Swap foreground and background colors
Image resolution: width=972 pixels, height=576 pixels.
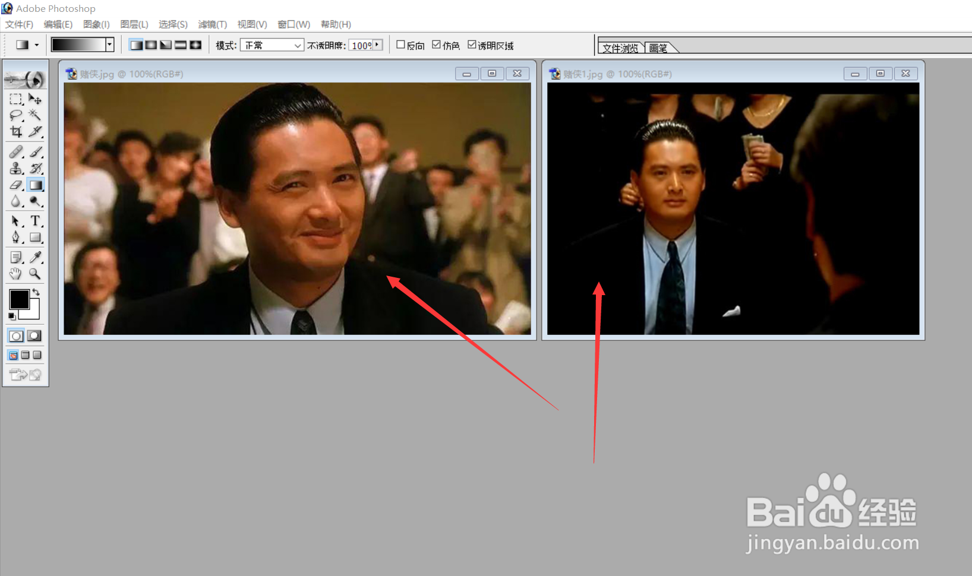click(x=36, y=292)
